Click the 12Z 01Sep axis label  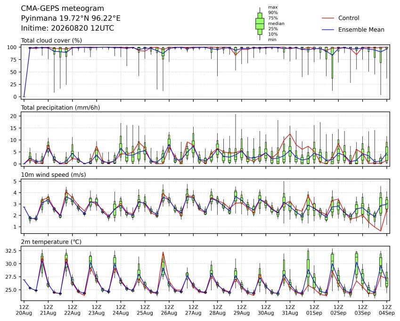point(314,310)
